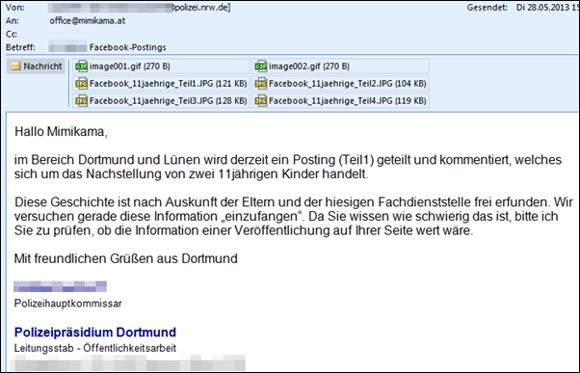The image size is (580, 373).
Task: Open attachment image001.gif (270 B)
Action: [161, 67]
